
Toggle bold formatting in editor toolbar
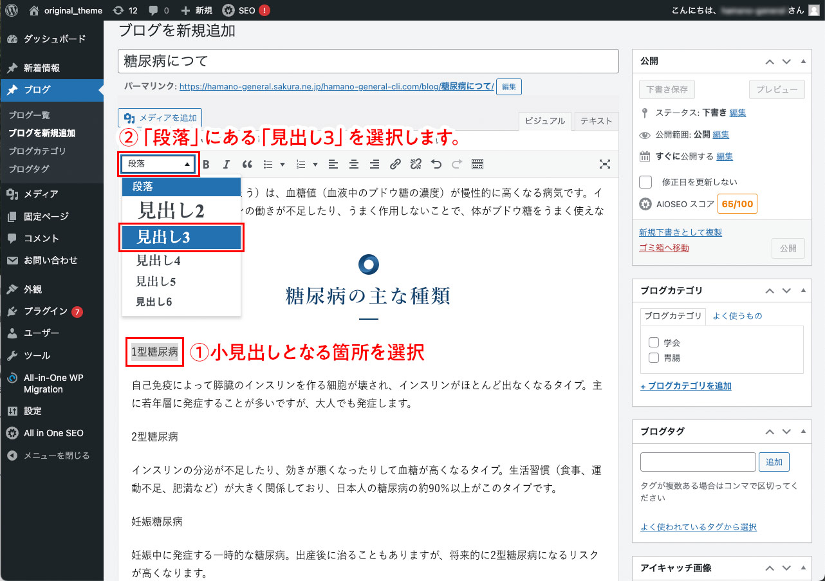[207, 164]
